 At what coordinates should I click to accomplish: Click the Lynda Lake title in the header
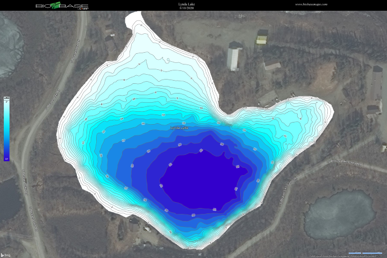click(x=187, y=4)
